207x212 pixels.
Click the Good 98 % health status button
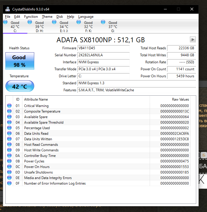[x=20, y=61]
